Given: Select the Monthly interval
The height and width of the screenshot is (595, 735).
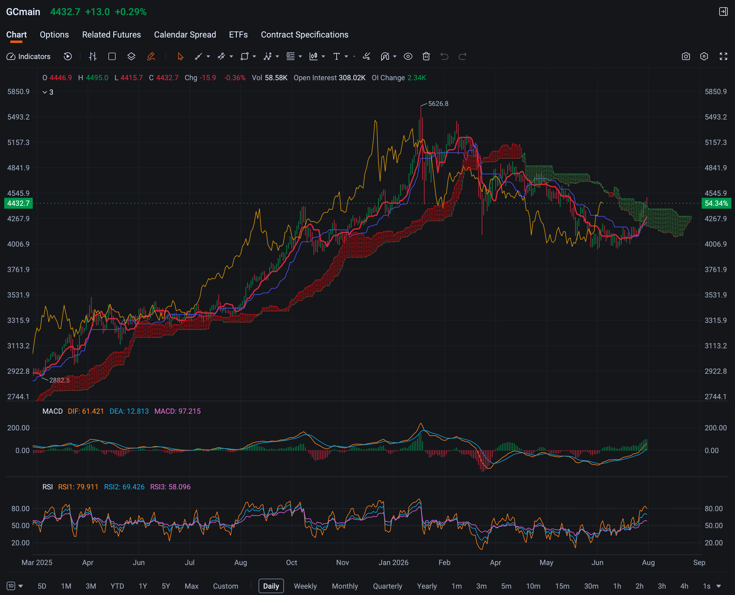Looking at the screenshot, I should coord(345,586).
